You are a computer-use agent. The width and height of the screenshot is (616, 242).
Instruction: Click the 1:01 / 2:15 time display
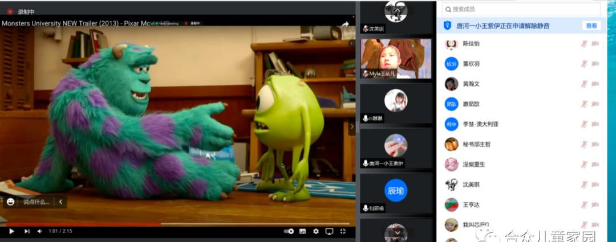click(x=60, y=231)
